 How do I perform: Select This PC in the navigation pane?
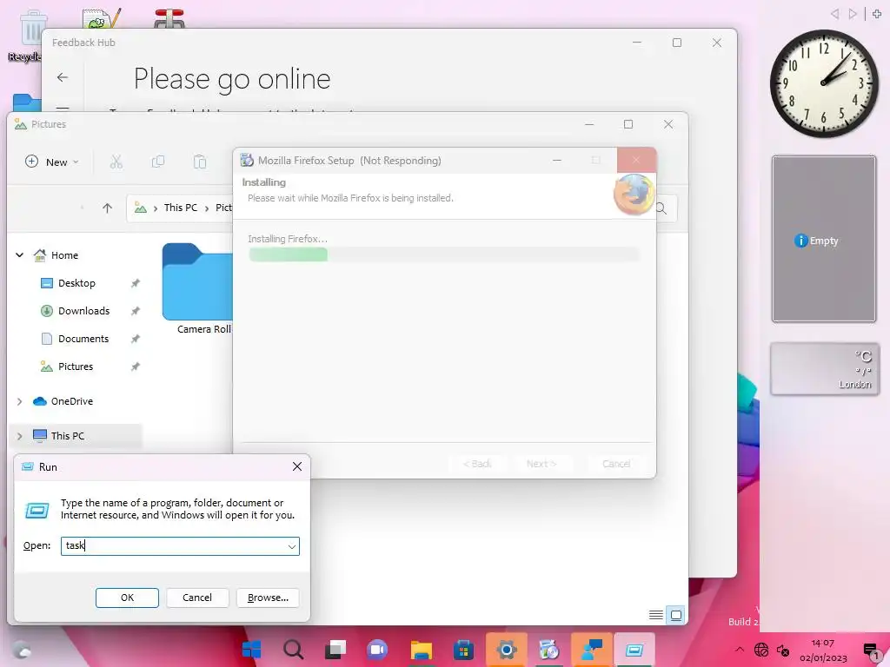point(67,436)
